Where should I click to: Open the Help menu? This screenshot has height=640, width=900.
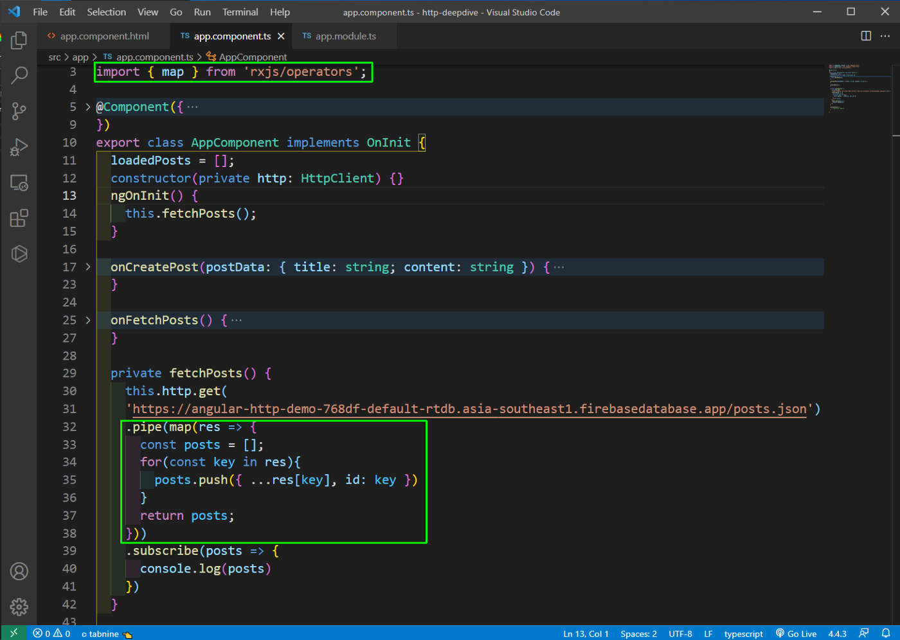(x=280, y=12)
